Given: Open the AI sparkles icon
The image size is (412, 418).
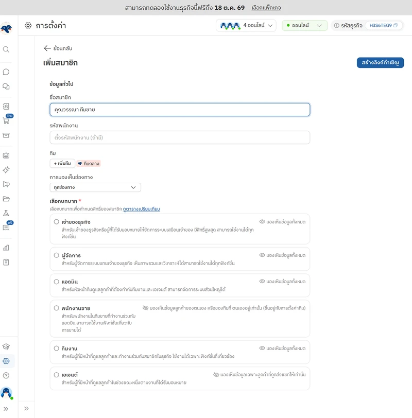Looking at the screenshot, I should click(6, 170).
